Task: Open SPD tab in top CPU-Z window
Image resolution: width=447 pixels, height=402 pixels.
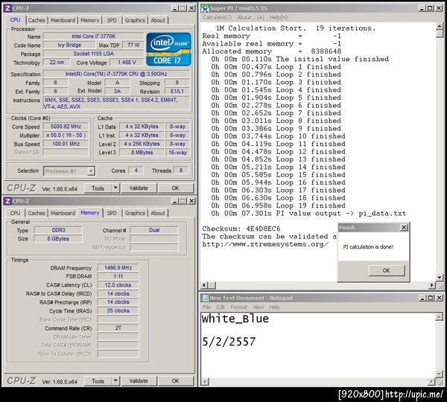Action: click(112, 20)
